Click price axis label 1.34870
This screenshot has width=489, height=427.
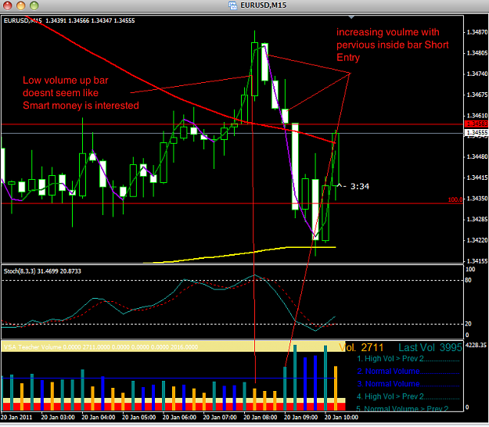[x=476, y=32]
